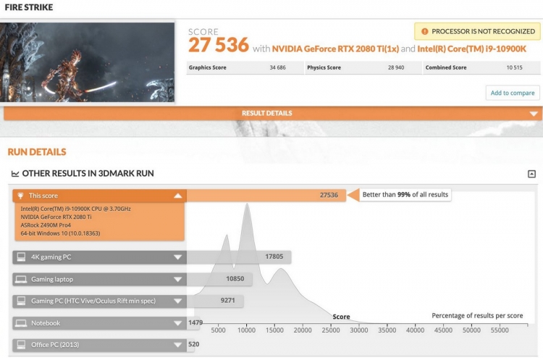543x358 pixels.
Task: Click the chart icon next to Other Results heading
Action: click(x=15, y=174)
